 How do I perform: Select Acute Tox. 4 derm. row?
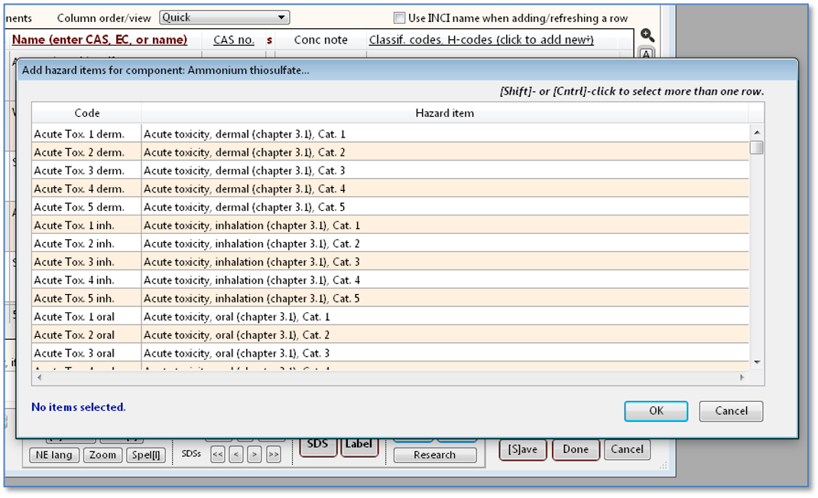coord(390,189)
